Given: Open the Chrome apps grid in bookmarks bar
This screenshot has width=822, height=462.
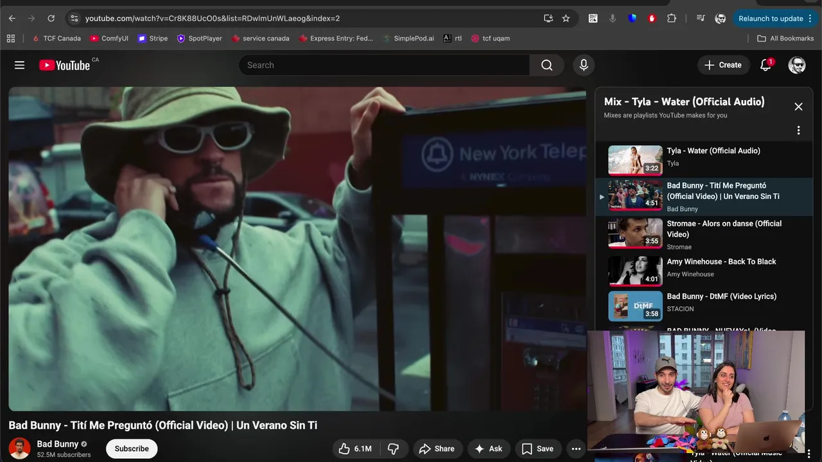Looking at the screenshot, I should pyautogui.click(x=11, y=38).
